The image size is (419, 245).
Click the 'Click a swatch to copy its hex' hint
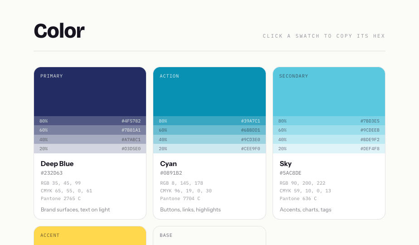(324, 36)
